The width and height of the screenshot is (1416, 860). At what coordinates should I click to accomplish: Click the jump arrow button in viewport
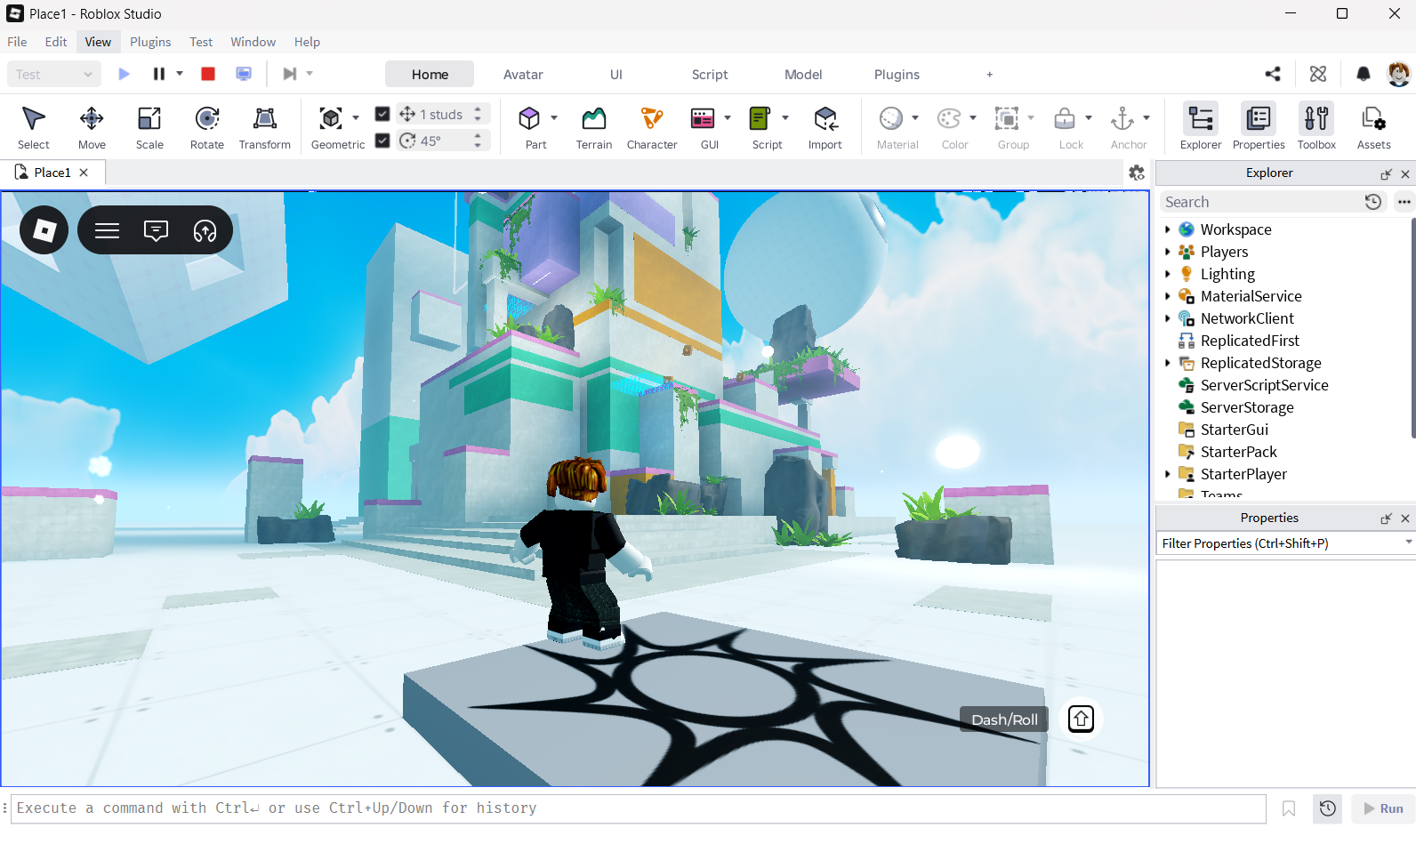pyautogui.click(x=1081, y=719)
